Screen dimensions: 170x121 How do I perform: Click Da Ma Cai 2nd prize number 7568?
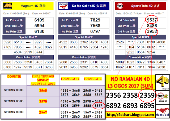coord(95,26)
